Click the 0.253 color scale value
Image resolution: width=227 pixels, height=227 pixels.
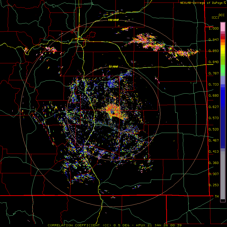point(214,185)
